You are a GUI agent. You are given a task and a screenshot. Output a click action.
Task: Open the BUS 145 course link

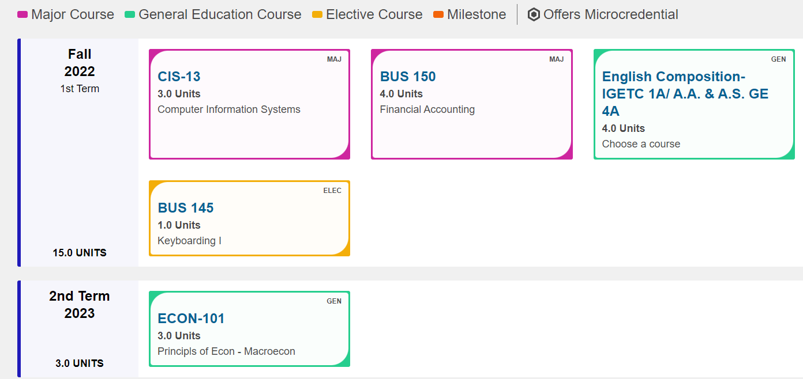click(x=186, y=208)
